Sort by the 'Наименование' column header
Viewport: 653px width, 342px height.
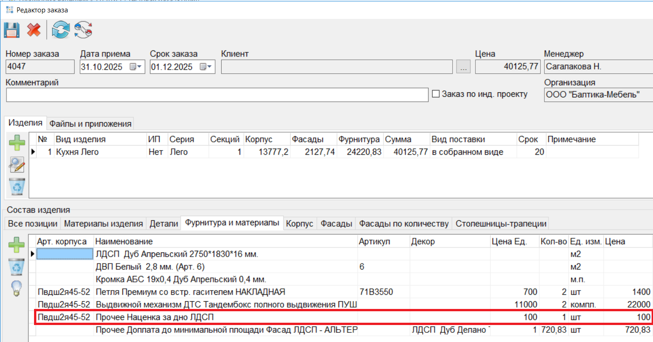click(x=124, y=241)
